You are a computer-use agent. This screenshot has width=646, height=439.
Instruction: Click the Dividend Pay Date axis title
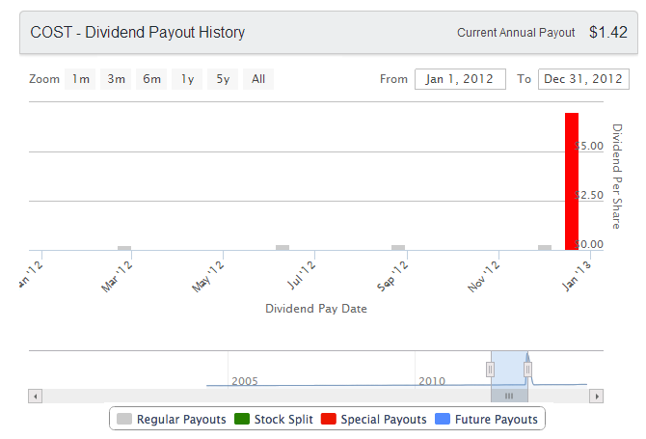(316, 309)
